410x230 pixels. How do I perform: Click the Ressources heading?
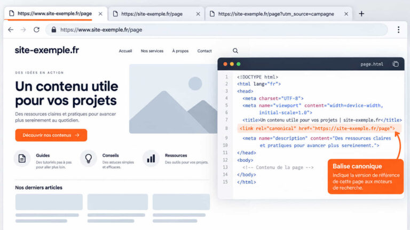pos(176,155)
